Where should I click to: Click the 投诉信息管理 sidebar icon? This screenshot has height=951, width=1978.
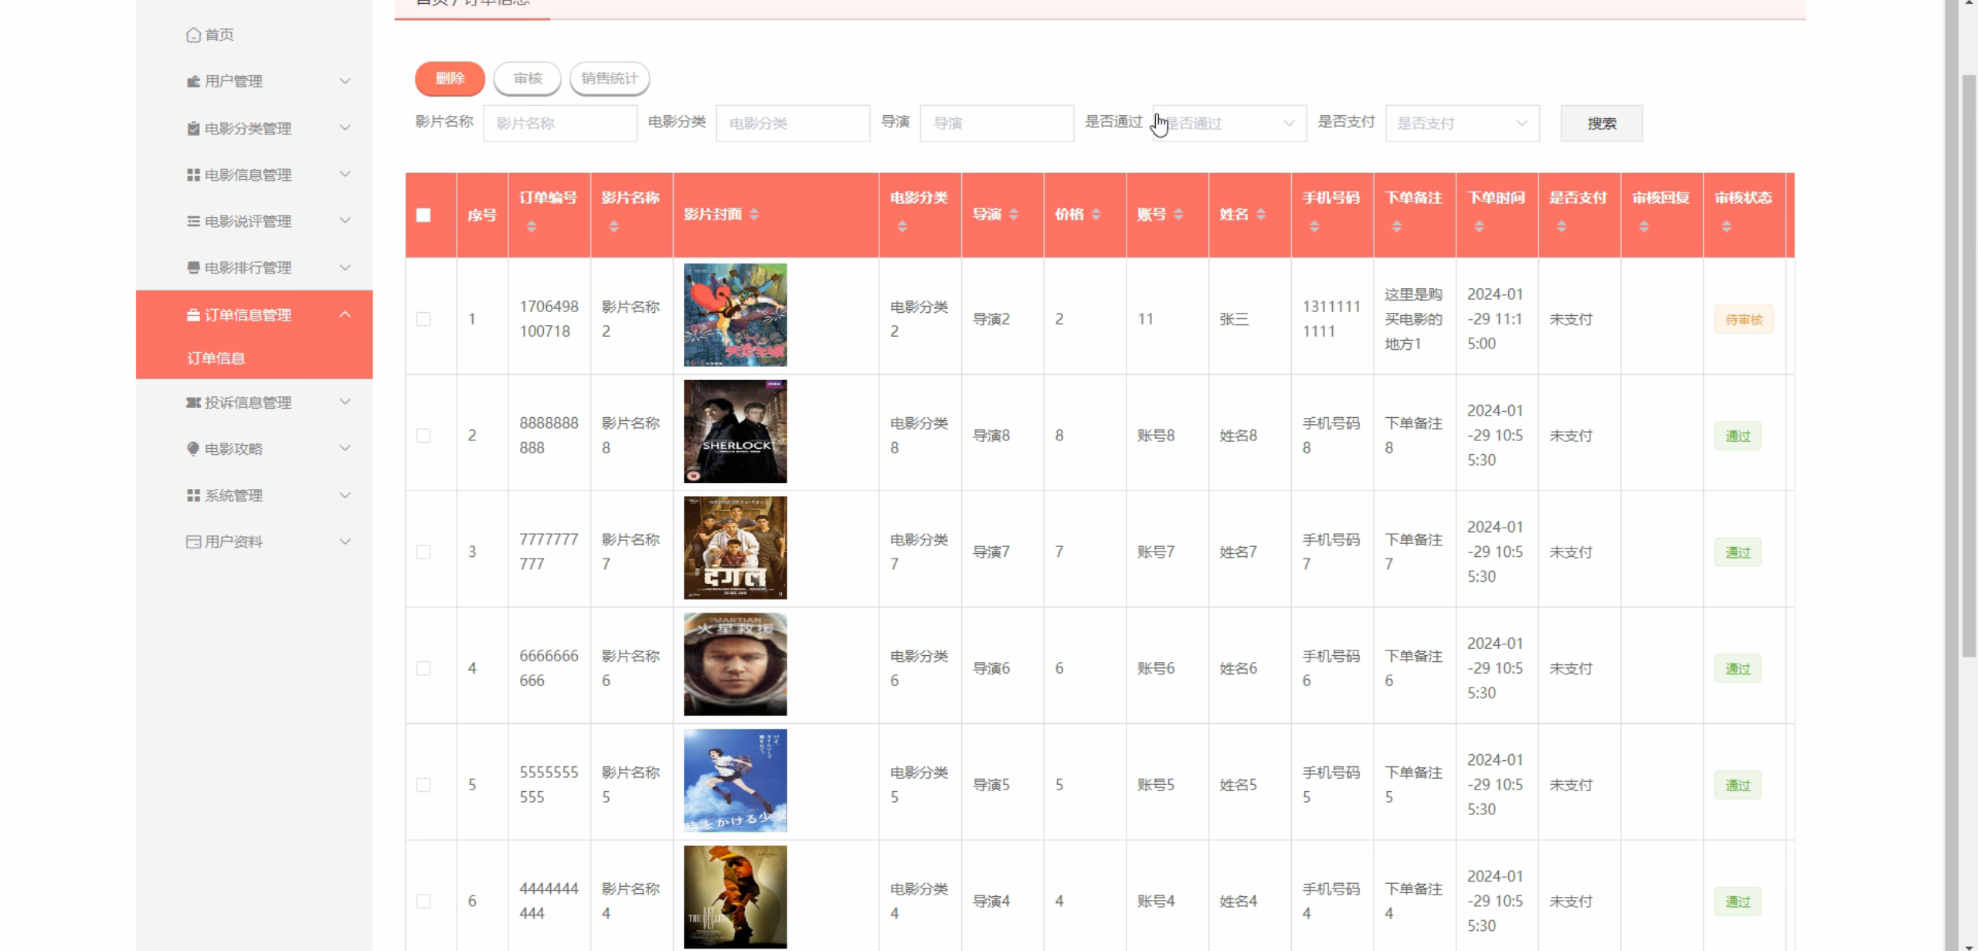[x=193, y=402]
